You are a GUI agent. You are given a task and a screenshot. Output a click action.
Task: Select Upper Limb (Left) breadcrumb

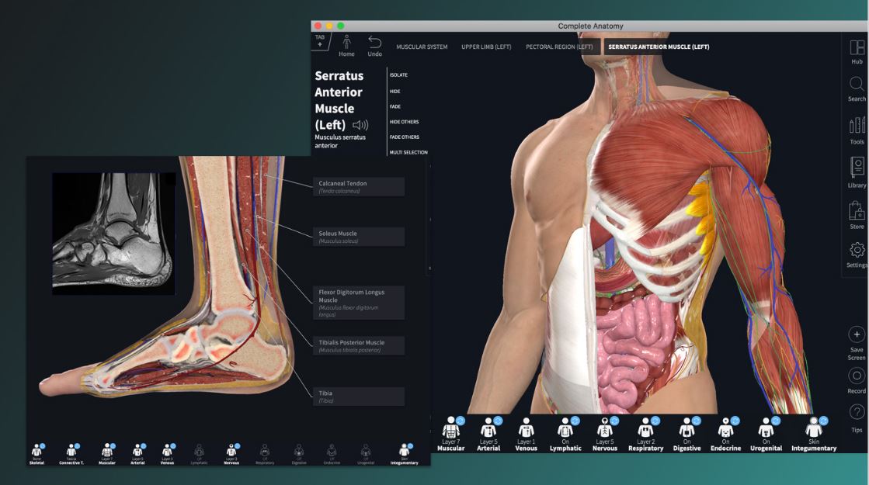tap(486, 47)
